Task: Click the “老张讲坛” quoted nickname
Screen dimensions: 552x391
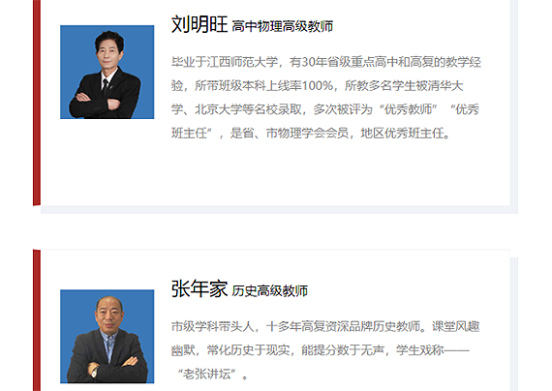Action: tap(206, 374)
